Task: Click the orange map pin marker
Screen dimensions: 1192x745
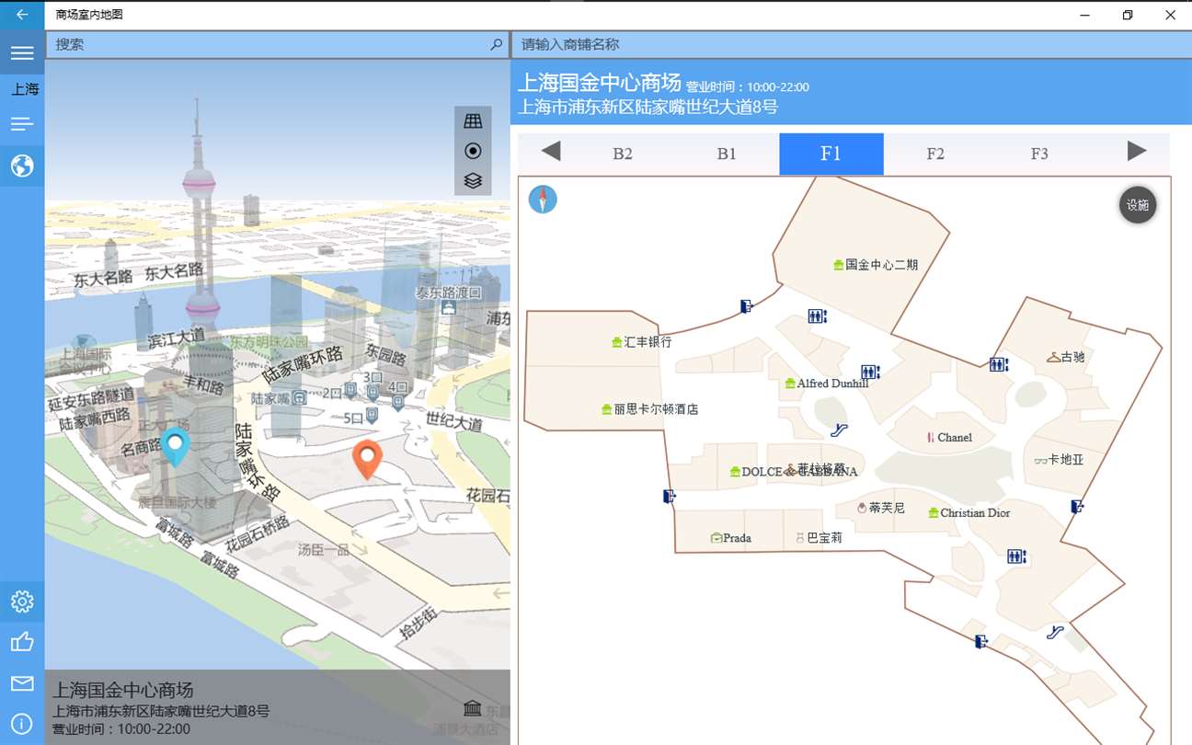Action: click(367, 459)
